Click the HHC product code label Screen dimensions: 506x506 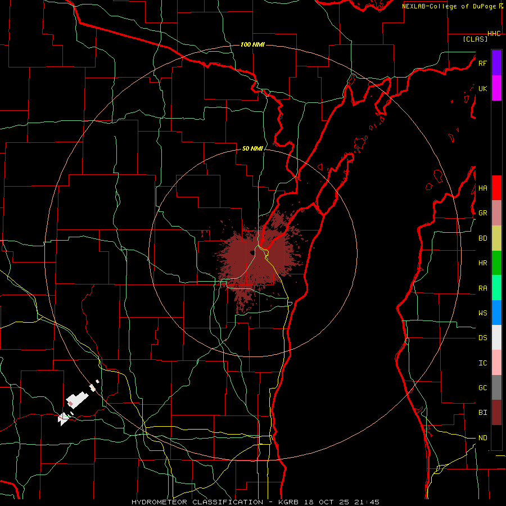point(494,34)
